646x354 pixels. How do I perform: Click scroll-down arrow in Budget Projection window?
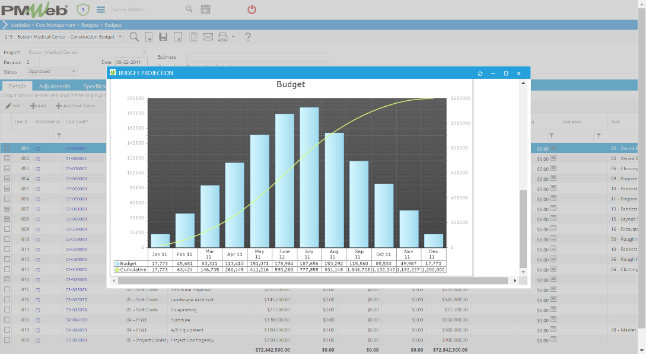click(x=523, y=272)
